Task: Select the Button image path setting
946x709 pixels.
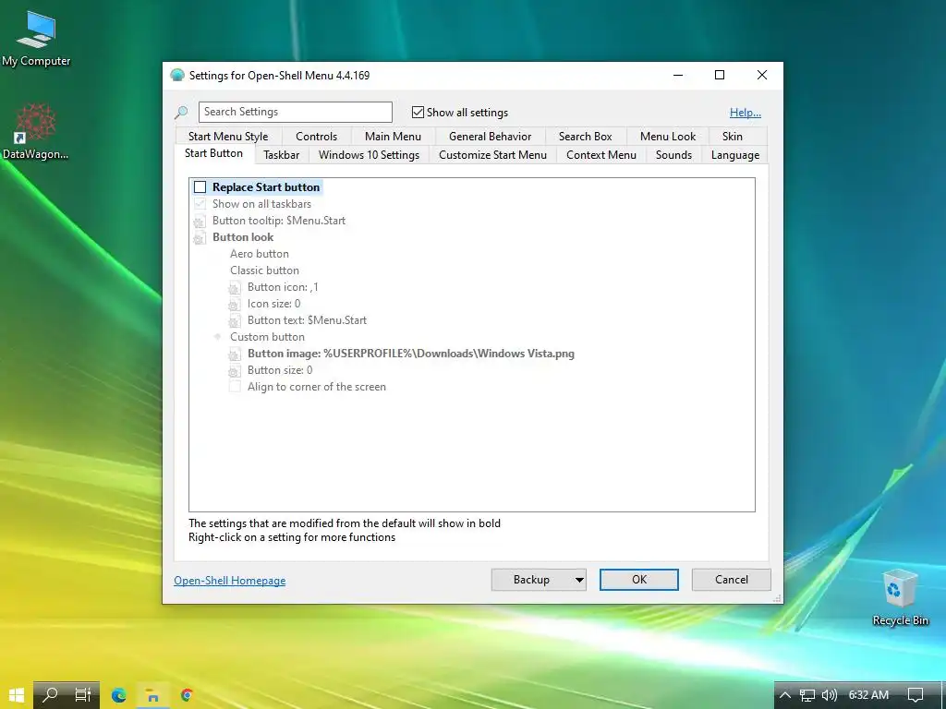Action: pyautogui.click(x=411, y=354)
